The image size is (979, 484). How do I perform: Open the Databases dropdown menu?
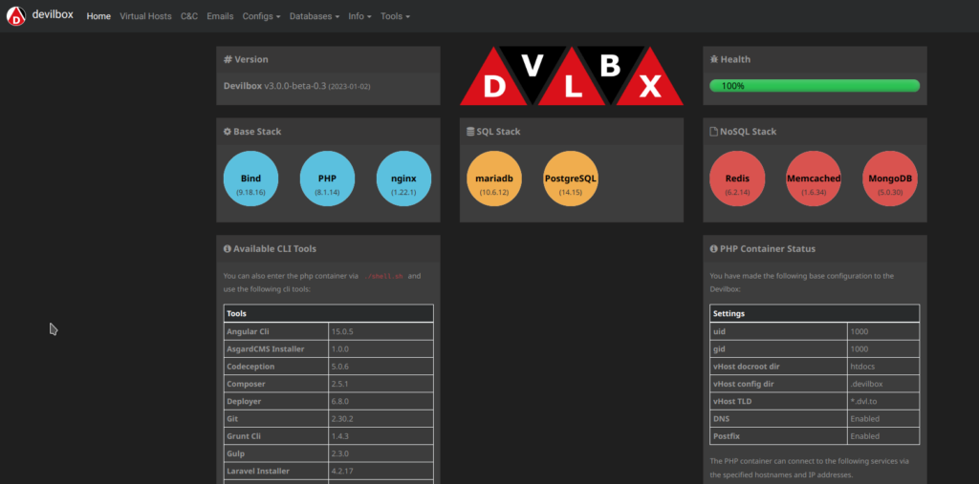click(x=315, y=16)
